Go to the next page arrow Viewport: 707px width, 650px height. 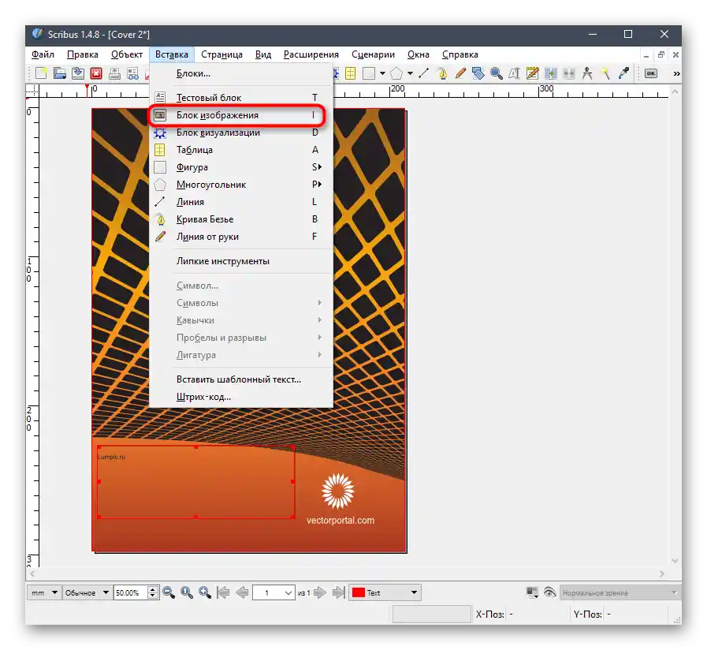320,592
